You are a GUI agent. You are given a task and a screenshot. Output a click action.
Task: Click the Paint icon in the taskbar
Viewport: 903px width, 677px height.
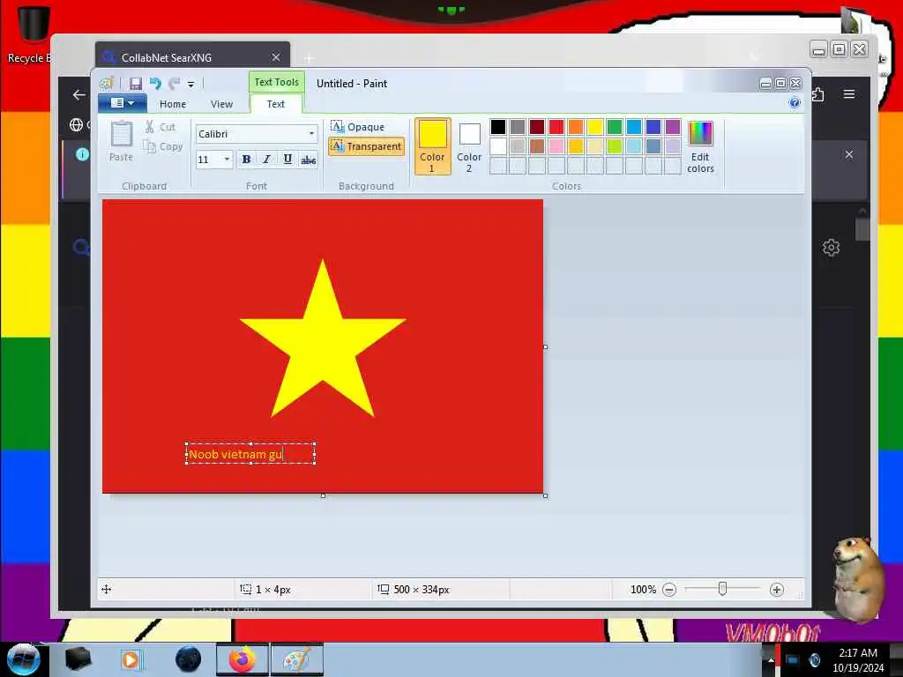coord(296,659)
